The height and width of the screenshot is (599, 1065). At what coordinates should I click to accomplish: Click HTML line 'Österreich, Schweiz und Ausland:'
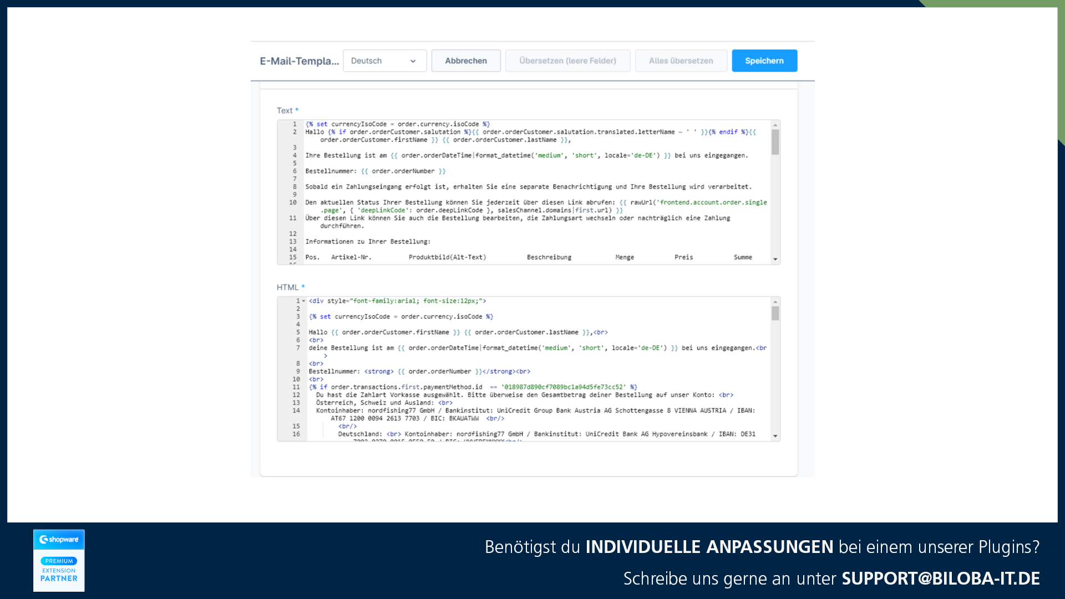click(x=384, y=403)
